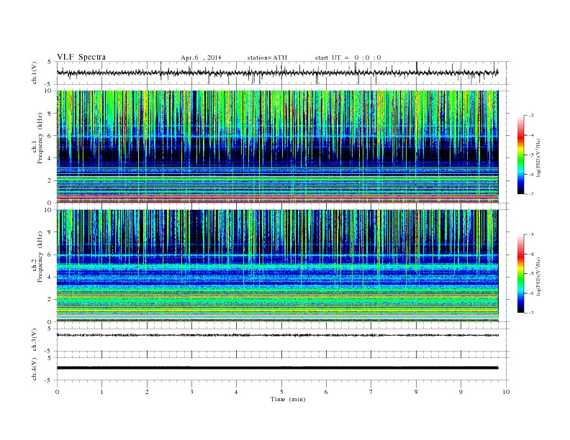Click time axis tick label "1"

[101, 392]
